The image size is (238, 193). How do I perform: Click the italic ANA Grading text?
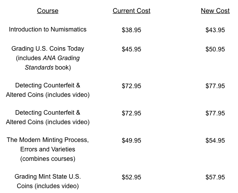click(x=61, y=58)
